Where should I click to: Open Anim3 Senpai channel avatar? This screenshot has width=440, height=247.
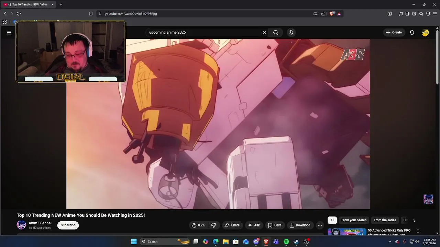pyautogui.click(x=21, y=225)
